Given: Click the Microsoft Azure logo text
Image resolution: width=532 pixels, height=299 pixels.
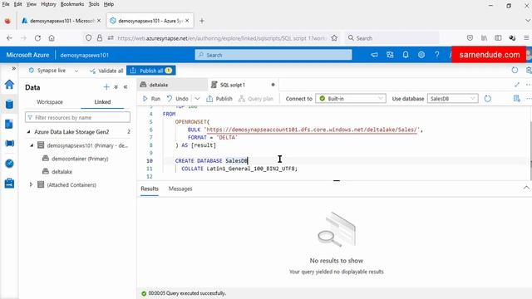Looking at the screenshot, I should tap(27, 55).
